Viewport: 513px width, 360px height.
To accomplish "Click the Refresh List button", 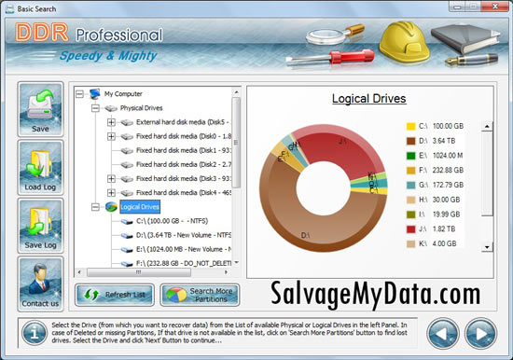I will (114, 295).
